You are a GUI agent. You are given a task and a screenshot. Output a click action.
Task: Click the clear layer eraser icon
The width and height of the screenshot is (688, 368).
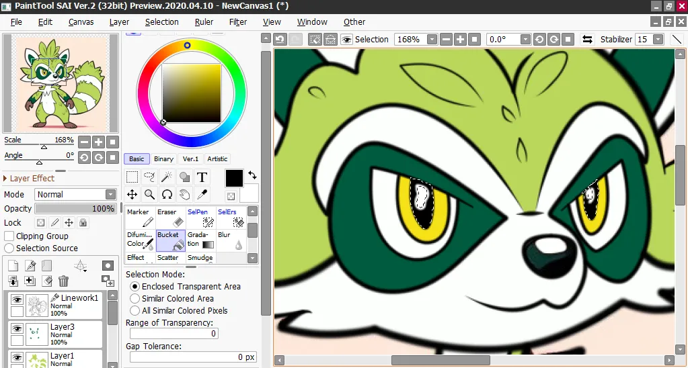tap(47, 281)
